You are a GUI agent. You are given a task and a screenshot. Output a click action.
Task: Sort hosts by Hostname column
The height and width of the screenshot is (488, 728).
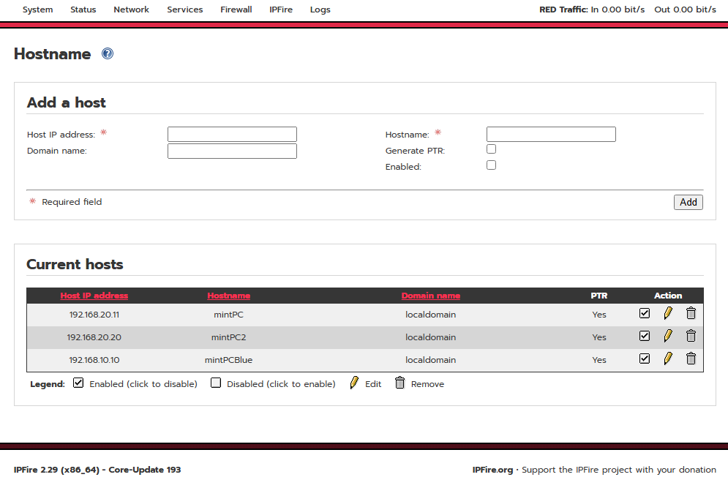[x=228, y=296]
